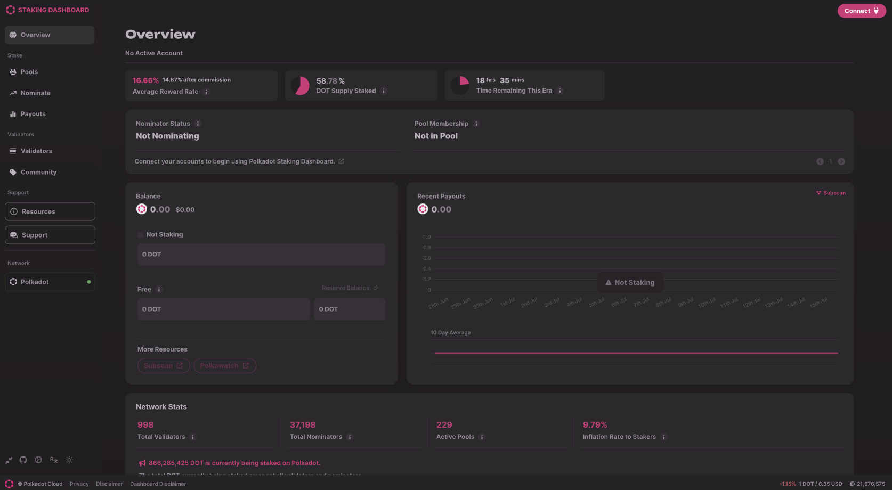Click Polkadot Cloud in the footer

coord(40,484)
